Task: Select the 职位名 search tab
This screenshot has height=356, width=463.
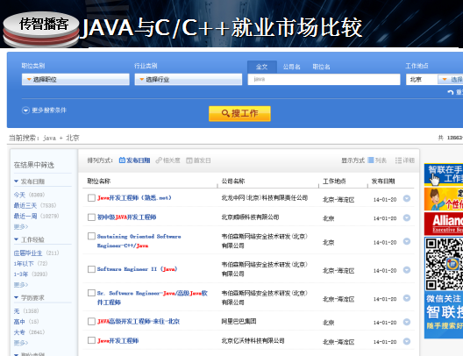Action: [321, 67]
